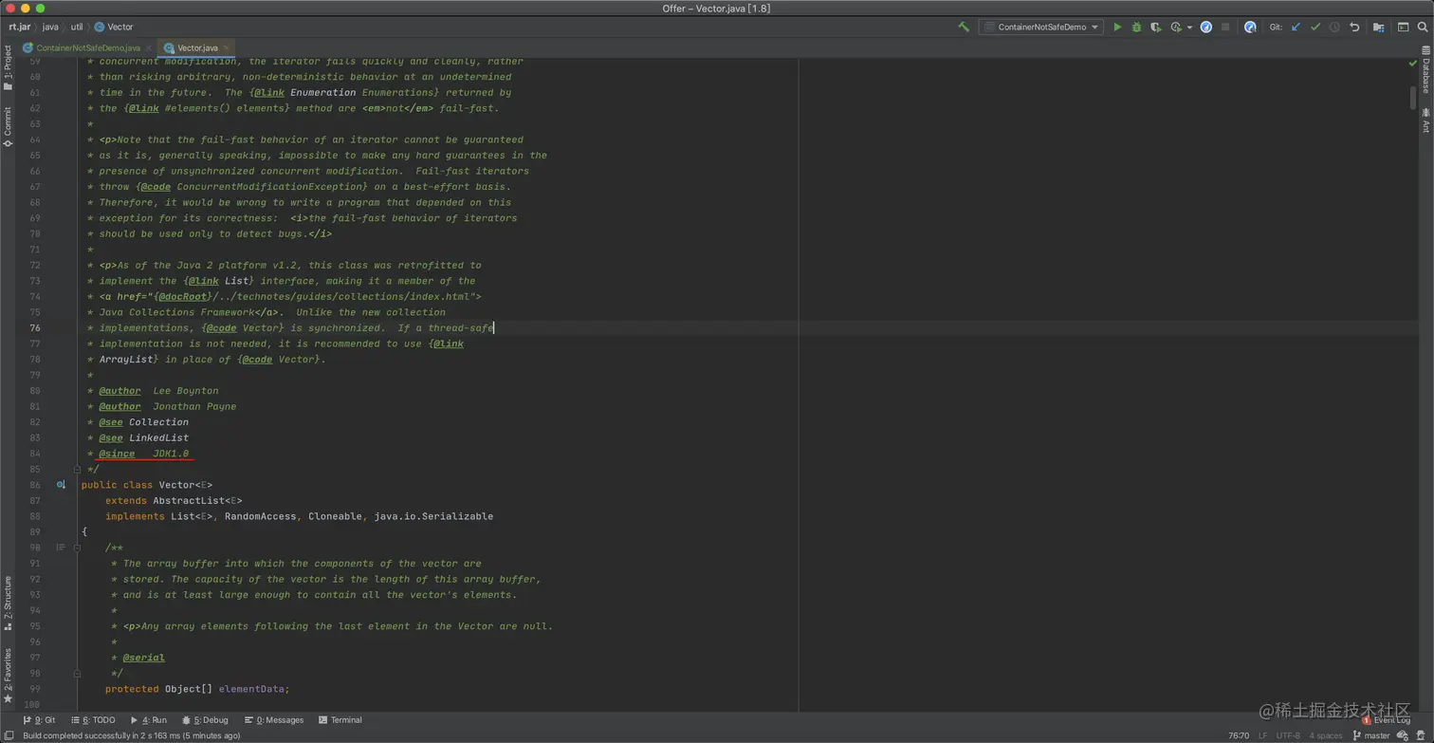Image resolution: width=1434 pixels, height=743 pixels.
Task: Select the Vector.java editor tab
Action: point(197,47)
